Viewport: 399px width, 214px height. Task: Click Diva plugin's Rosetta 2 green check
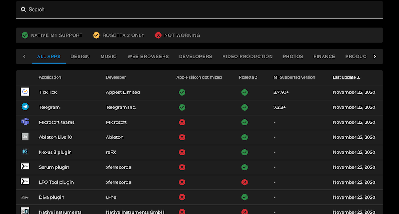tap(244, 197)
